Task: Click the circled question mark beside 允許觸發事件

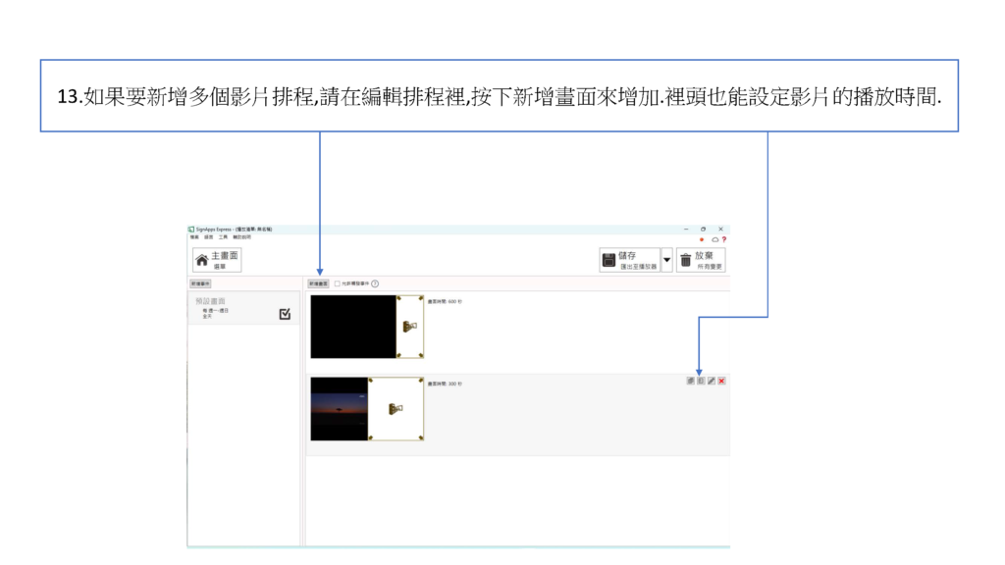Action: pos(375,283)
